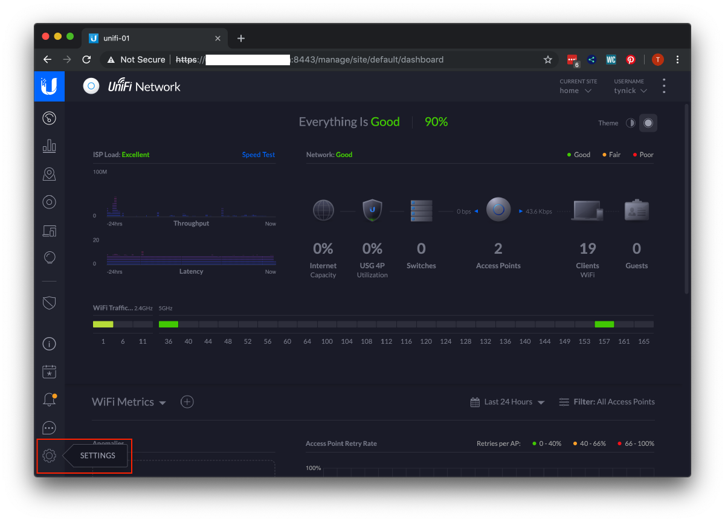
Task: Click the browser address bar URL
Action: (309, 59)
